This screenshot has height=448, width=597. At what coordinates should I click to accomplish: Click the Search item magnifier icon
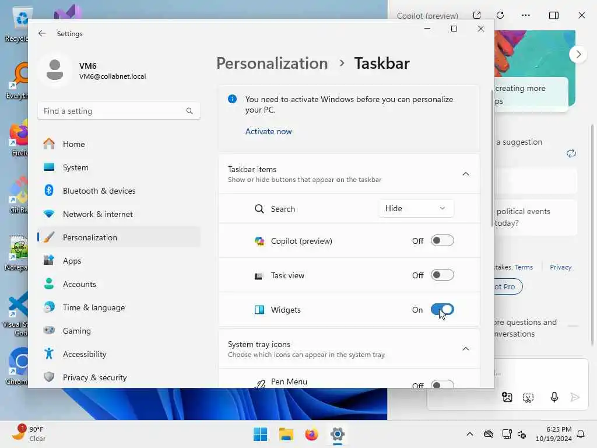[x=259, y=209]
